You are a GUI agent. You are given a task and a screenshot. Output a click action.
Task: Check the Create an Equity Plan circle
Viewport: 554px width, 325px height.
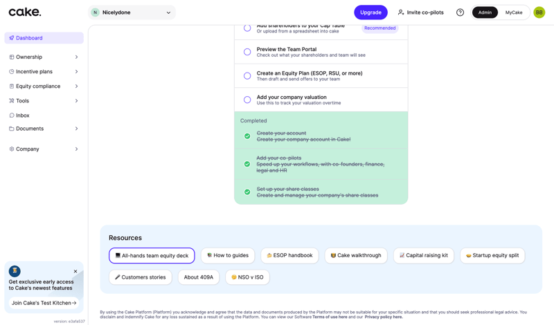click(x=247, y=76)
